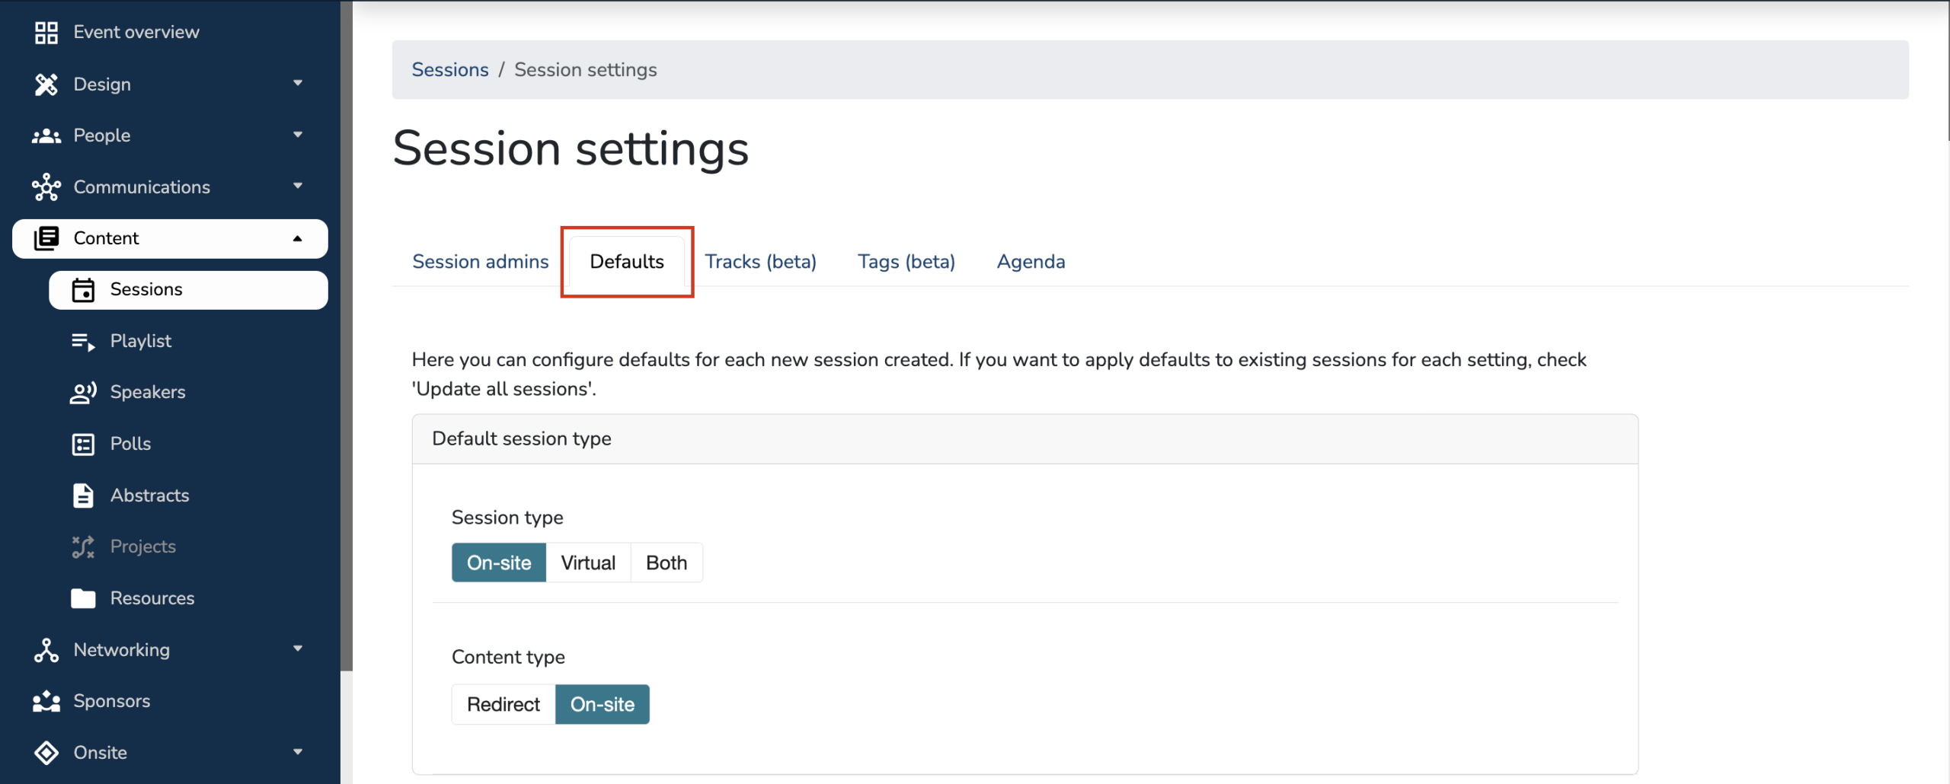Image resolution: width=1950 pixels, height=784 pixels.
Task: Click the sidebar vertical scrollbar
Action: [347, 335]
